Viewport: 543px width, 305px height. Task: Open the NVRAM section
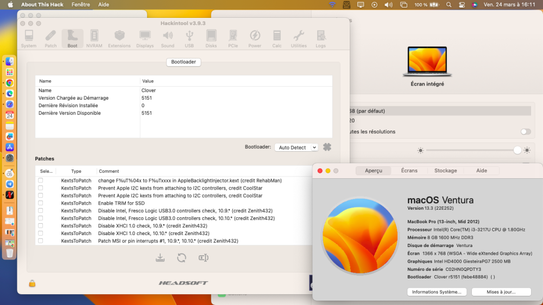94,38
